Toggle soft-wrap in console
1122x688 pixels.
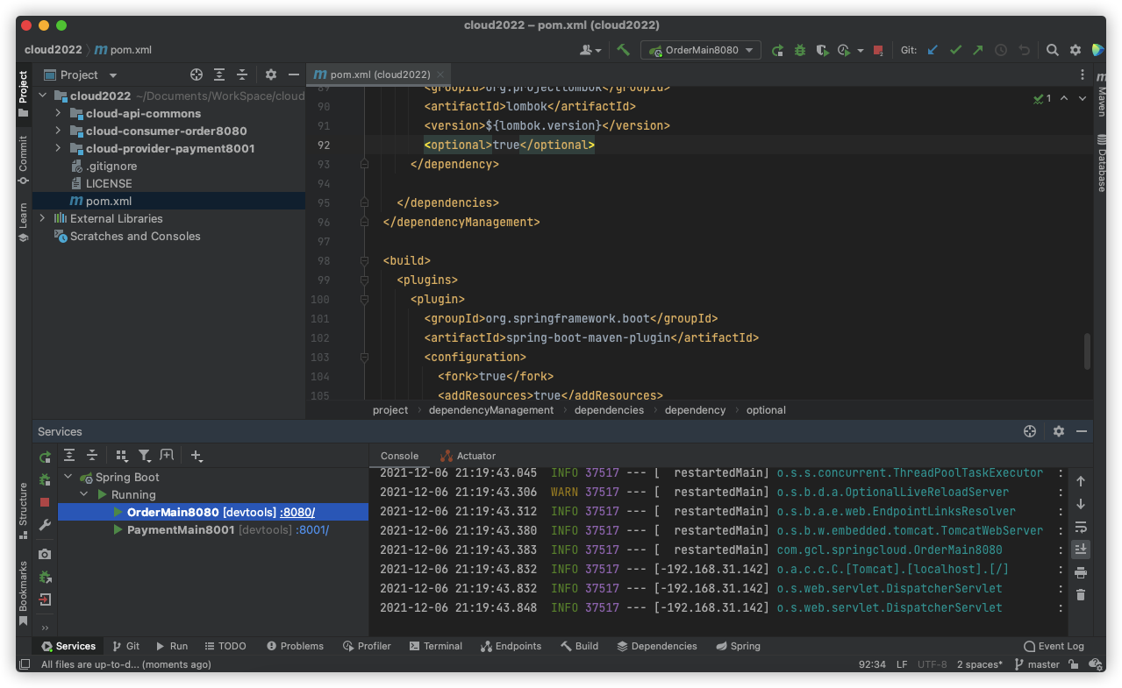pos(1081,527)
